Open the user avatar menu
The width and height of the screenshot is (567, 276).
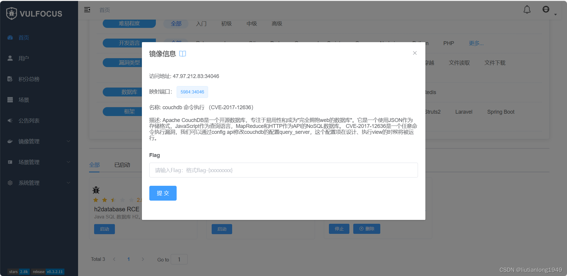pos(546,9)
